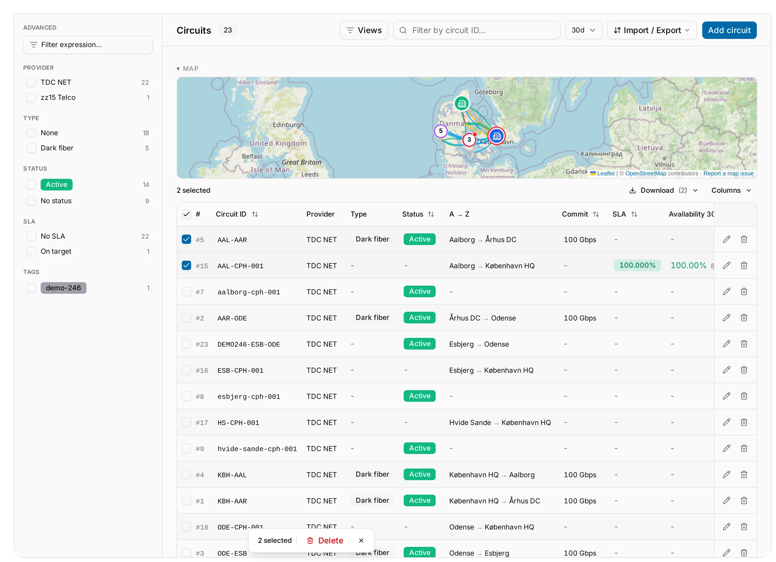Open the map cluster marker showing 3
The image size is (776, 562).
(469, 140)
